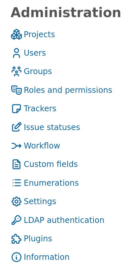This screenshot has width=132, height=270.
Task: Click the Custom fields document icon
Action: pyautogui.click(x=16, y=164)
